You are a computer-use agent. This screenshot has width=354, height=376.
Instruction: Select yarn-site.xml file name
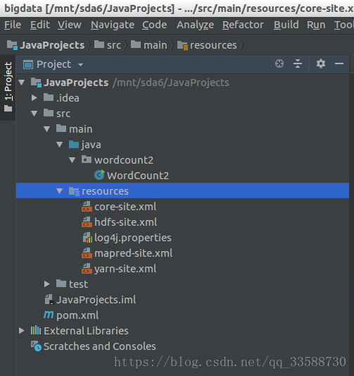pos(125,269)
